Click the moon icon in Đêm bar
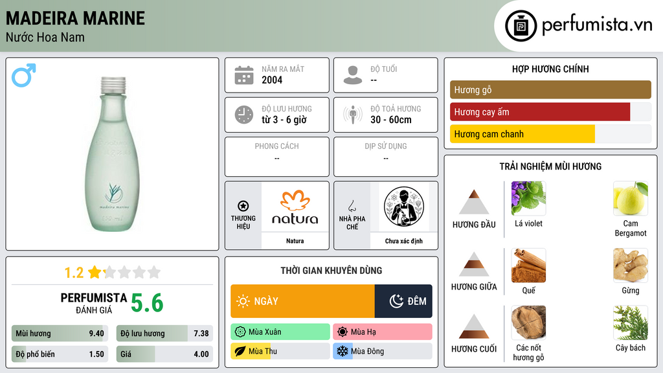Viewport: 663px width, 373px height. pos(396,301)
